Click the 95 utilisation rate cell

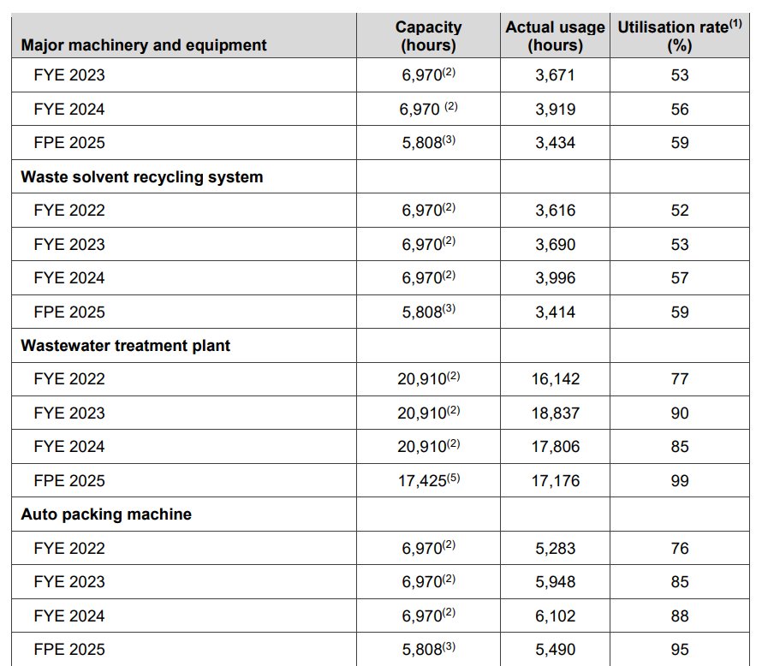click(x=679, y=650)
